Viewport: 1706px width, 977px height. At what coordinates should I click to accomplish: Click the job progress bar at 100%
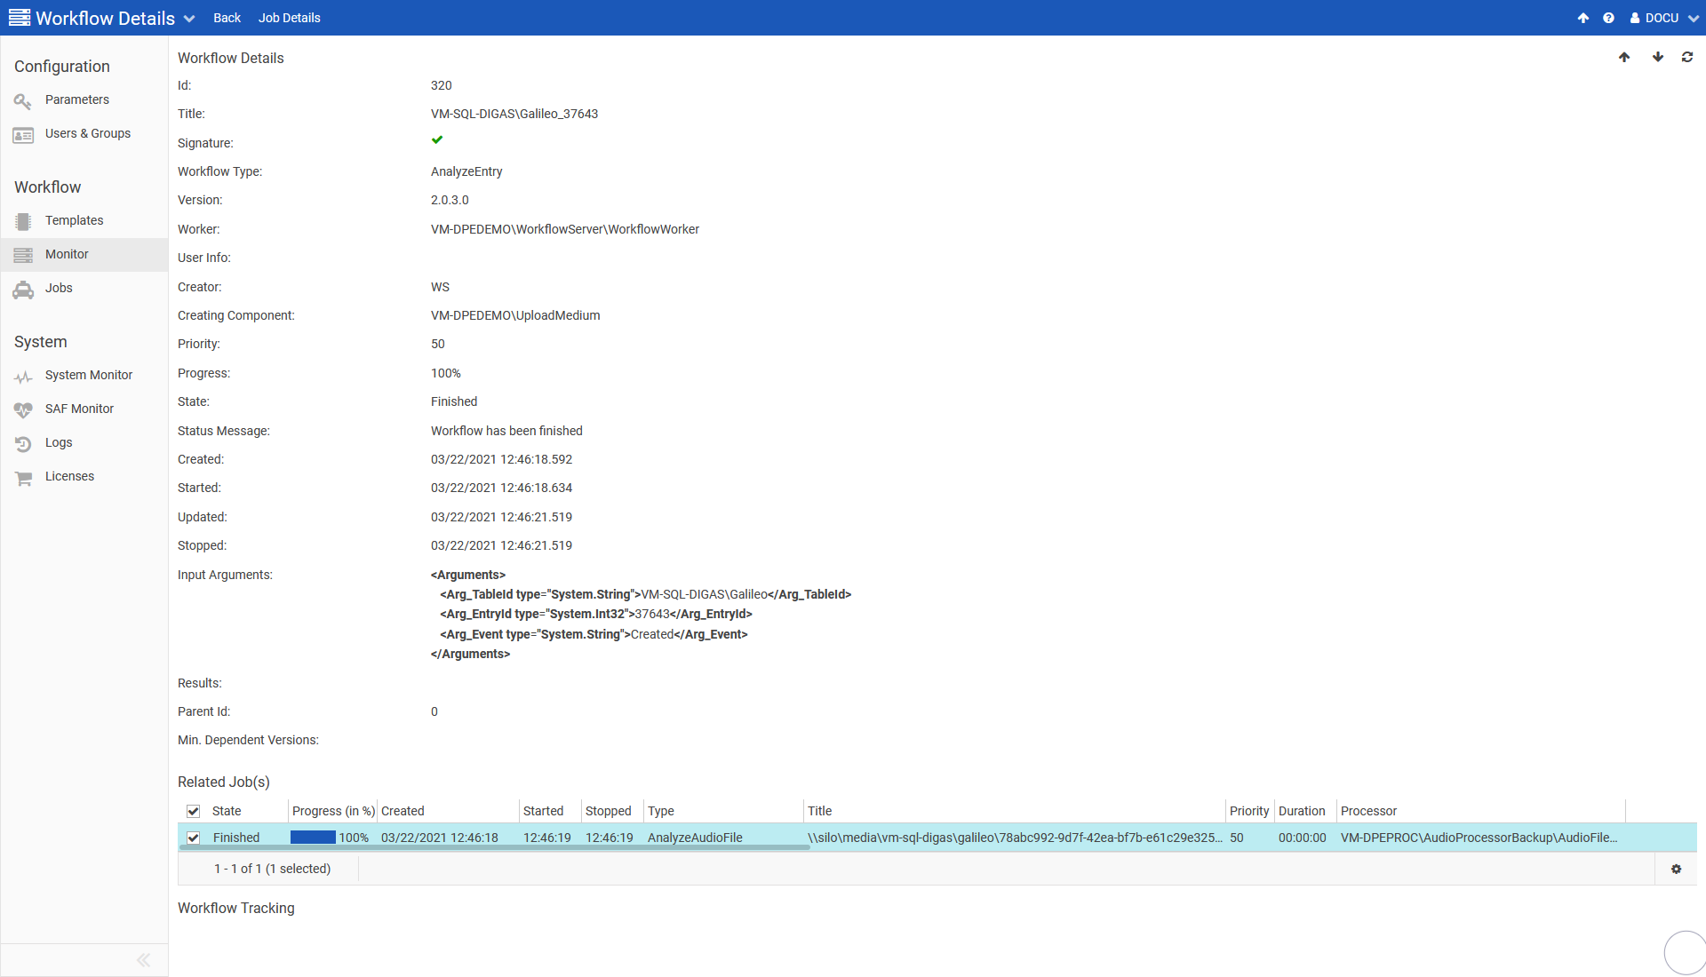[313, 838]
